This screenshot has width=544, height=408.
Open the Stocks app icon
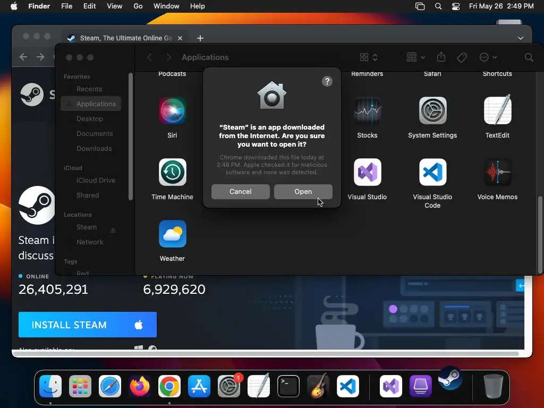pyautogui.click(x=368, y=110)
